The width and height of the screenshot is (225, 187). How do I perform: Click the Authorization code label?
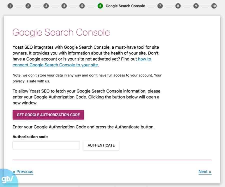(x=30, y=137)
